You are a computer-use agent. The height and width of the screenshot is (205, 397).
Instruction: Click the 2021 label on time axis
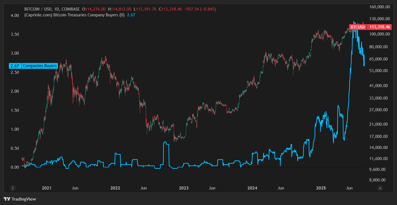tap(47, 188)
